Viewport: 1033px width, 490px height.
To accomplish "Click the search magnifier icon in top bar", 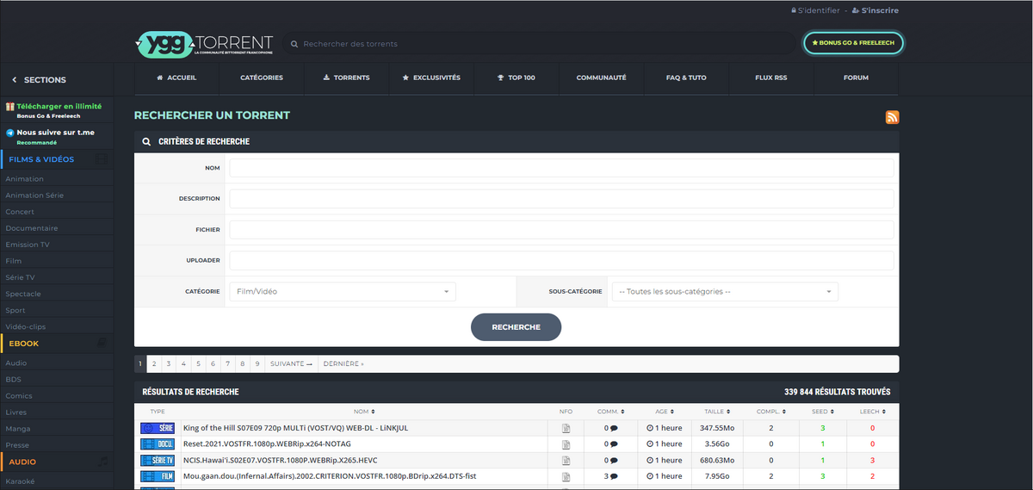I will click(x=294, y=44).
